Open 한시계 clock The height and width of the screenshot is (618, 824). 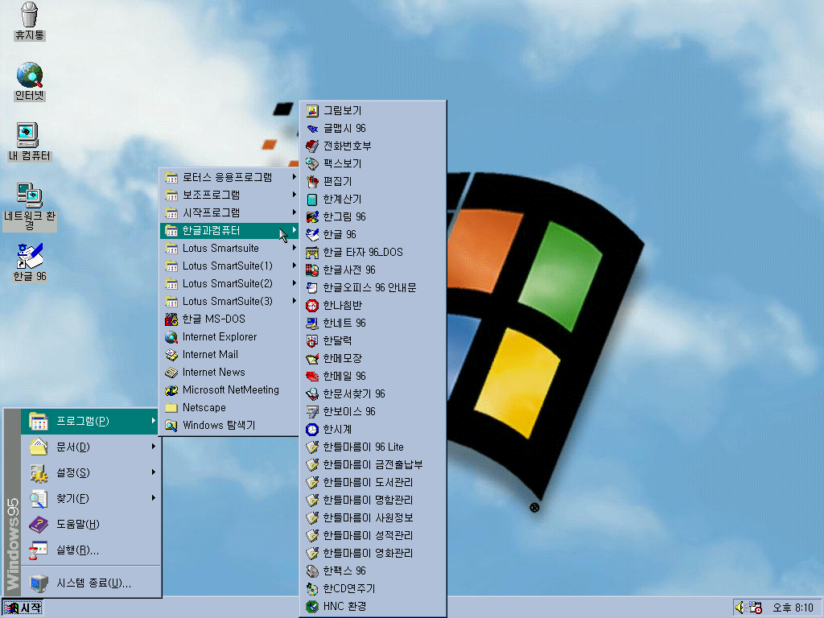click(373, 430)
